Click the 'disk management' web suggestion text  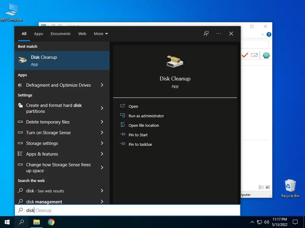pyautogui.click(x=44, y=202)
